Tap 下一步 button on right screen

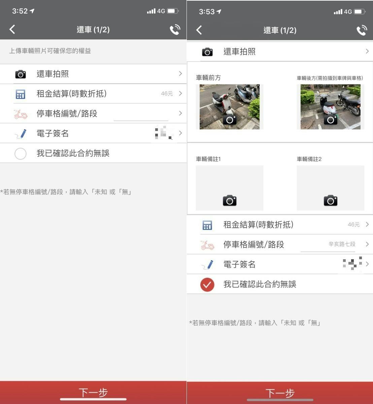point(280,393)
